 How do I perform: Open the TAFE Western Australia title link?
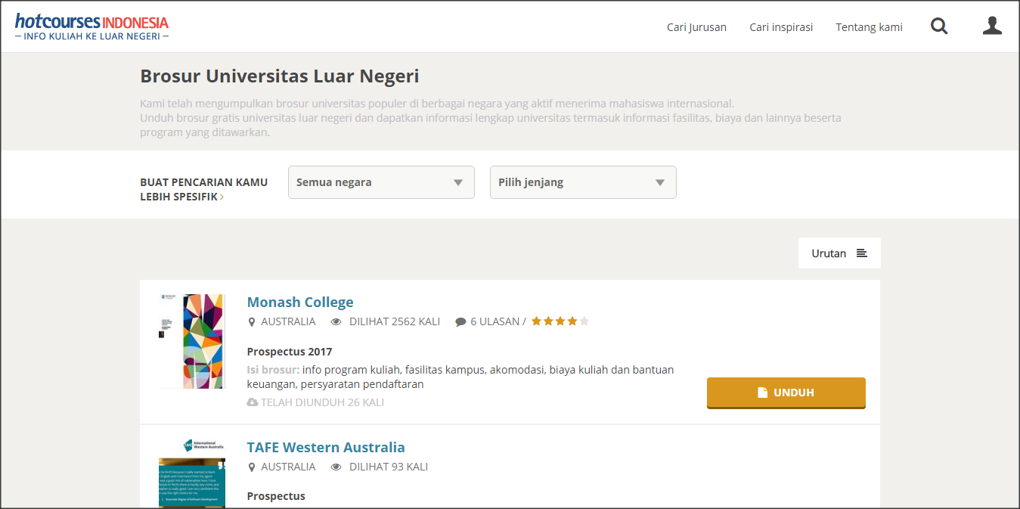pyautogui.click(x=326, y=447)
